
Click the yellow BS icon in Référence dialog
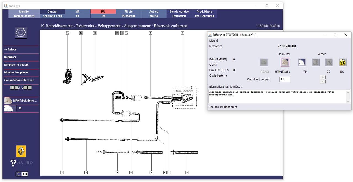coord(343,62)
